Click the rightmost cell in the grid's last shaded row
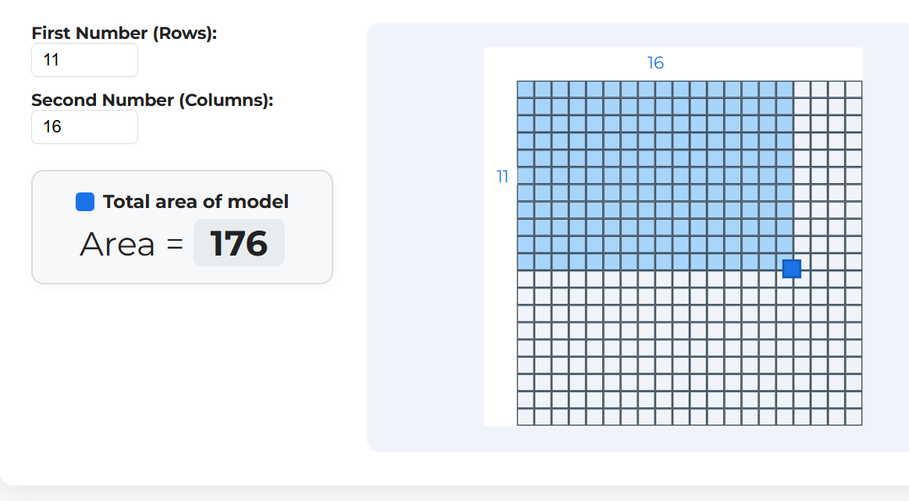The height and width of the screenshot is (501, 909). 783,260
